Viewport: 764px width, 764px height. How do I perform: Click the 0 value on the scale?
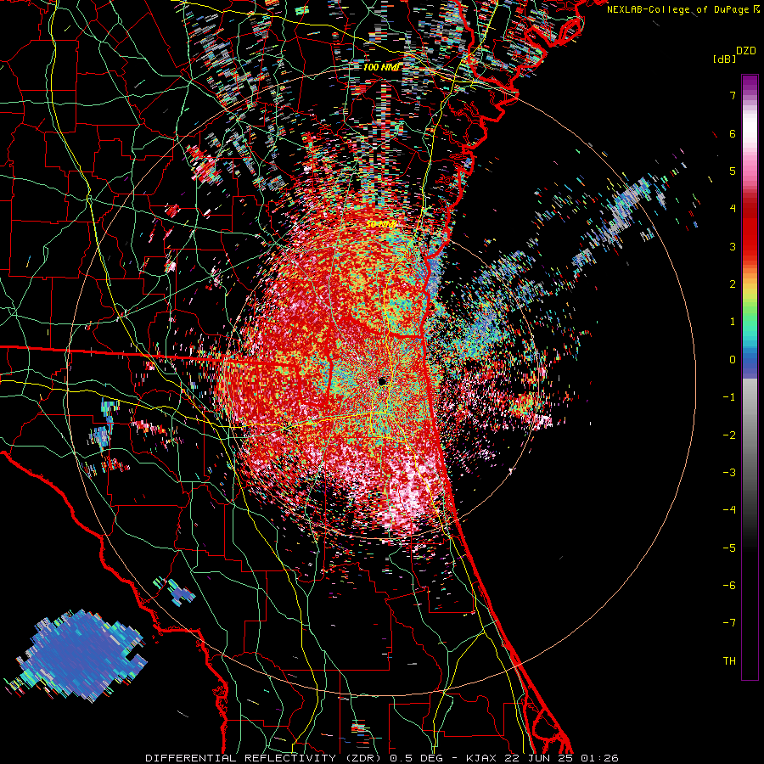point(733,360)
